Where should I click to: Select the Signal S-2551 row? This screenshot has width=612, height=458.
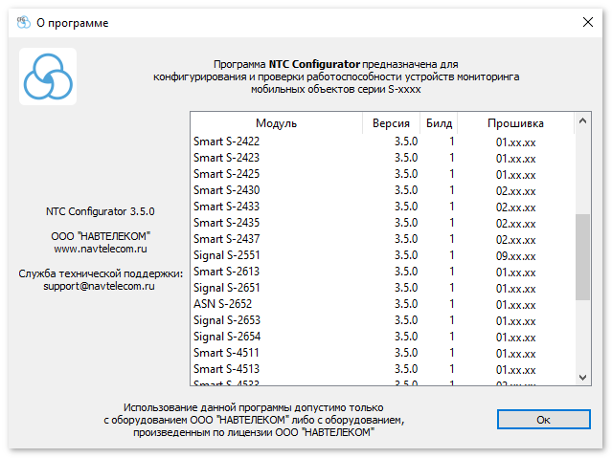[382, 255]
